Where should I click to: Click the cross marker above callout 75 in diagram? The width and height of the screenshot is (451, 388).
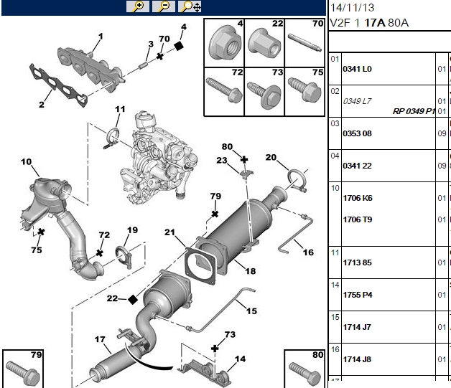[41, 232]
